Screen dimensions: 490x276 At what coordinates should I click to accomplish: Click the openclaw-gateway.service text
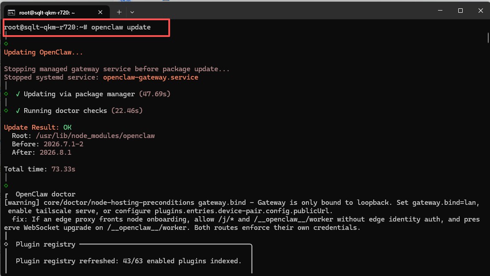click(151, 77)
